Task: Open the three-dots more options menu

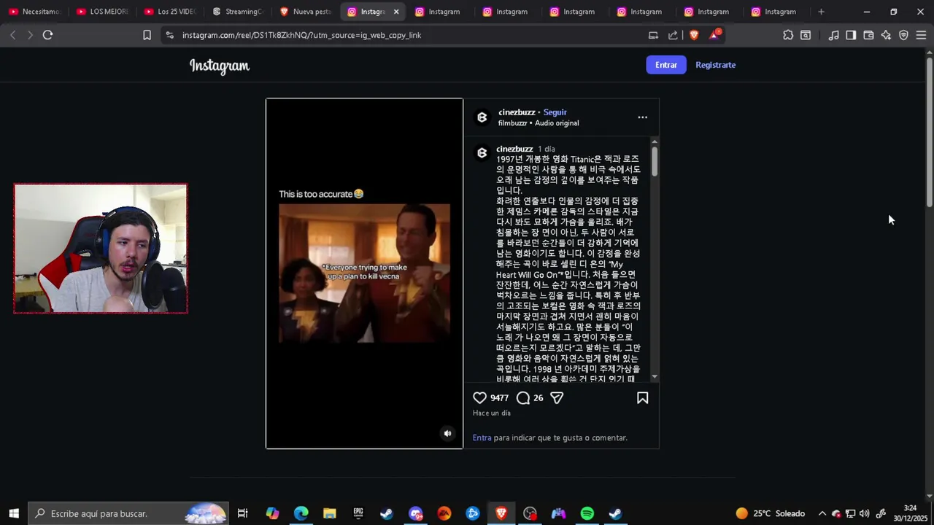Action: (x=643, y=117)
